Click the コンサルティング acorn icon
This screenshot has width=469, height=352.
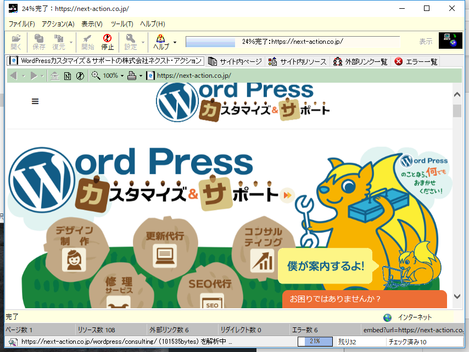tap(263, 248)
